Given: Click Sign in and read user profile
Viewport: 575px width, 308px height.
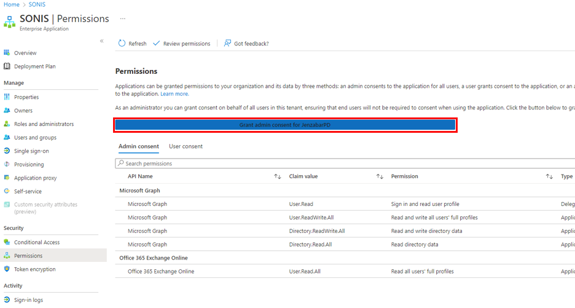Looking at the screenshot, I should 425,203.
